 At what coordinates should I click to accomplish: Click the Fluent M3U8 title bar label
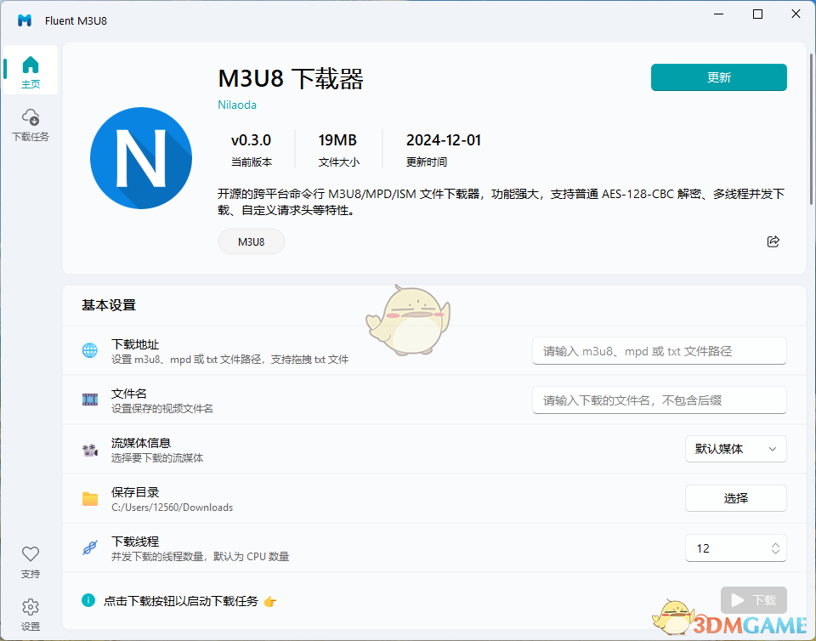coord(76,20)
